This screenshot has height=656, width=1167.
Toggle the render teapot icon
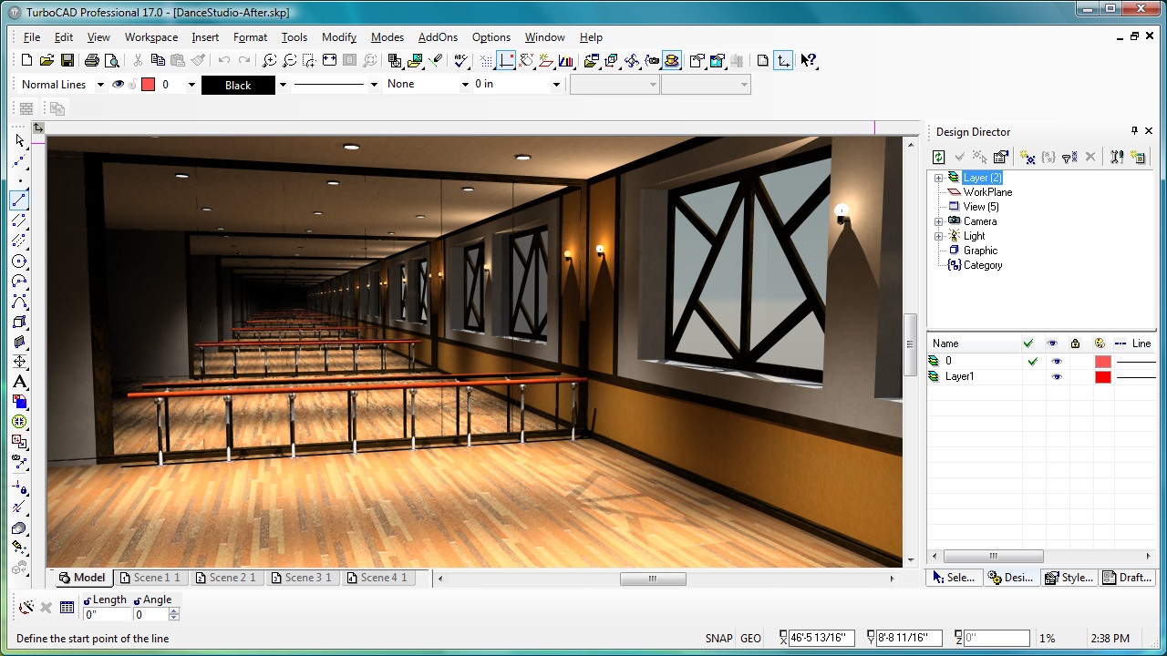(672, 61)
